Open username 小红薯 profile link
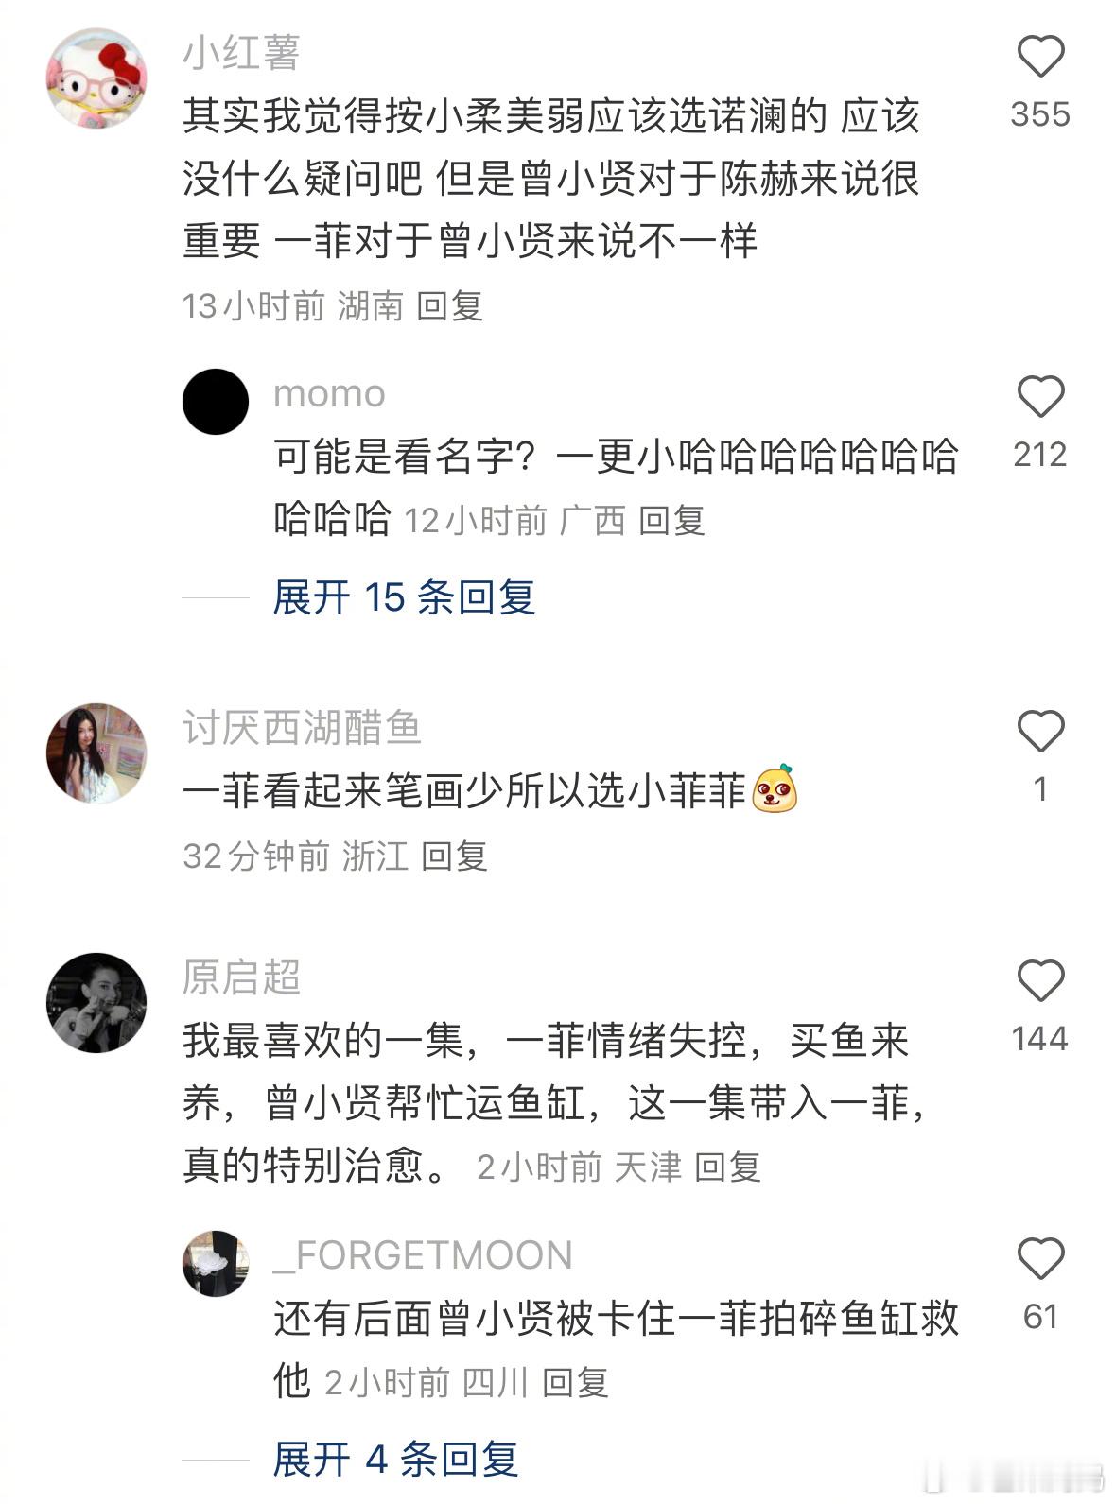The image size is (1115, 1504). [241, 53]
